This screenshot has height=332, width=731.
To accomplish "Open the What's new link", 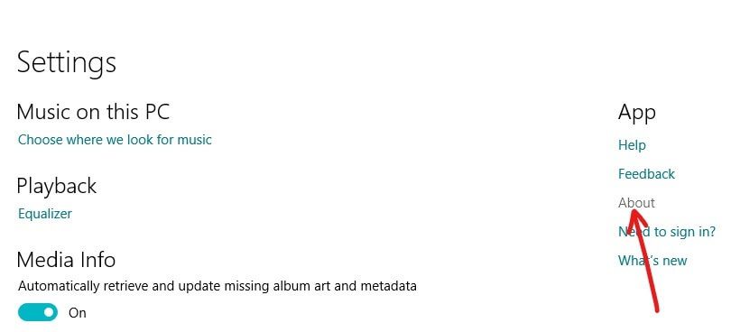I will point(652,260).
